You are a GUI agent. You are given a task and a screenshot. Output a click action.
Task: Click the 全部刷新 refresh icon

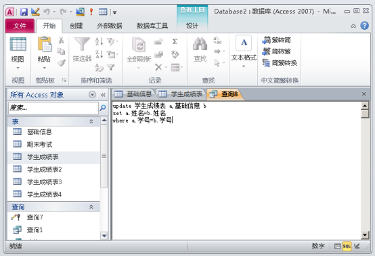click(x=139, y=44)
